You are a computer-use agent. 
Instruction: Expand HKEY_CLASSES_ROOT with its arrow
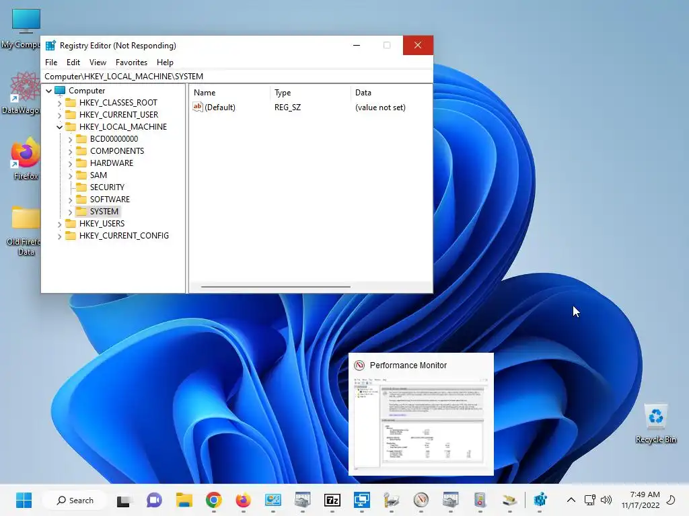pos(59,103)
